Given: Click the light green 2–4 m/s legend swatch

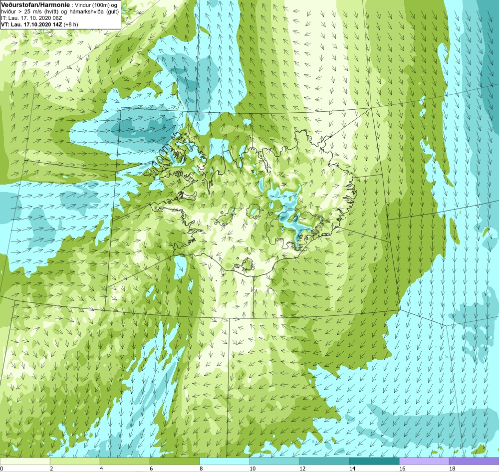Looking at the screenshot, I should [75, 462].
